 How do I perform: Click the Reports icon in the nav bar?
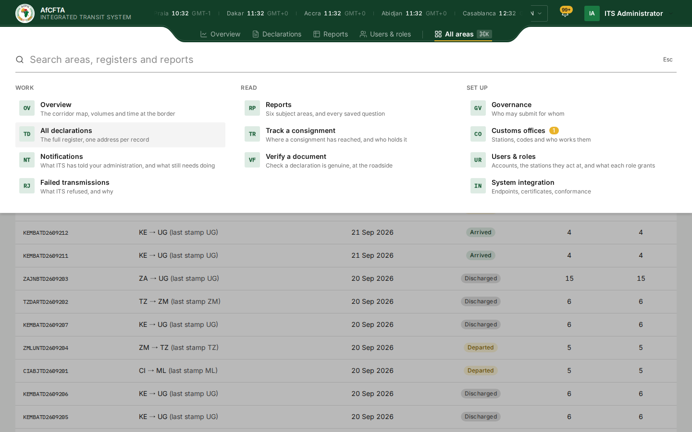(317, 34)
